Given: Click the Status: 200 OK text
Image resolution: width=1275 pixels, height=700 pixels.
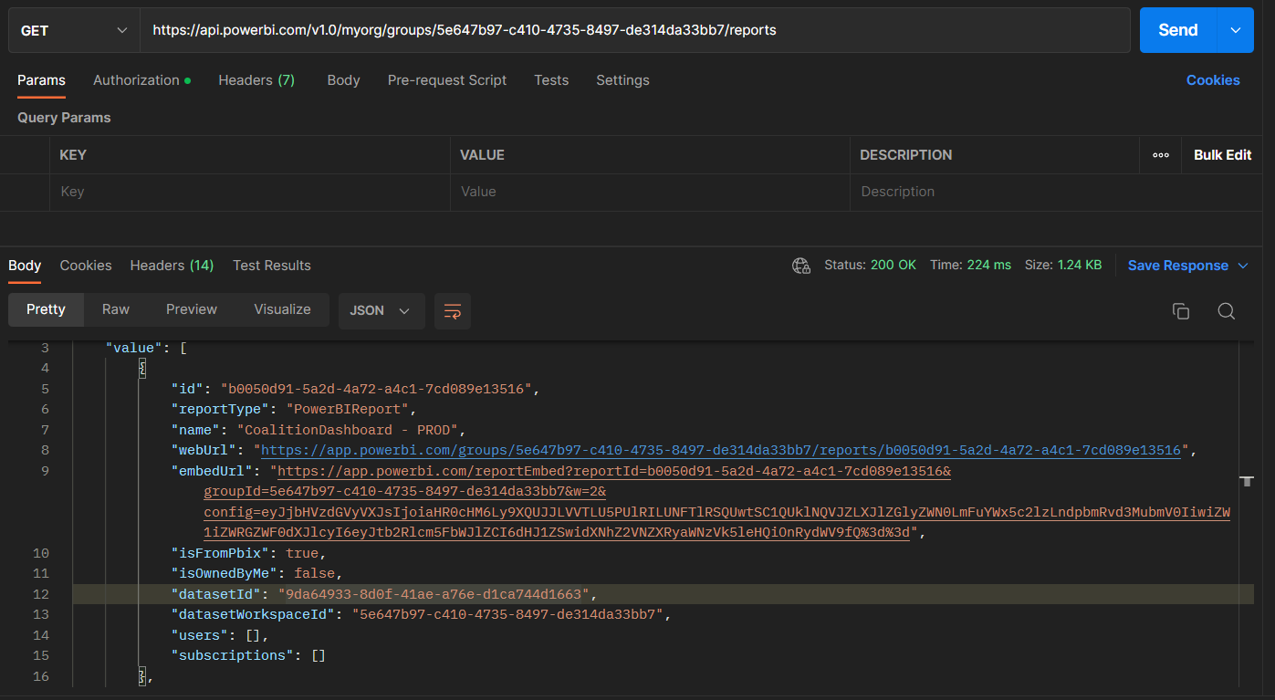Looking at the screenshot, I should (x=870, y=266).
